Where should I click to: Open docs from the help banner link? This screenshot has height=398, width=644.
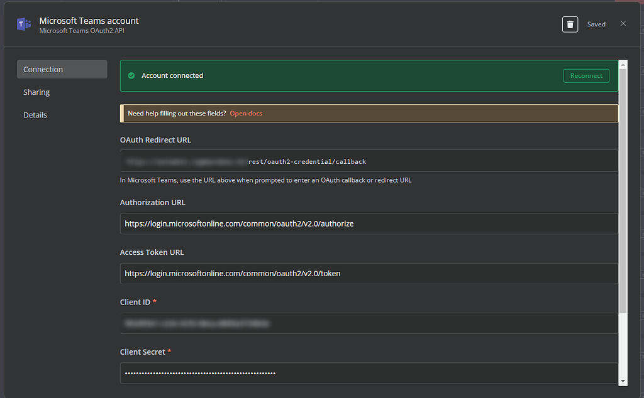coord(245,113)
